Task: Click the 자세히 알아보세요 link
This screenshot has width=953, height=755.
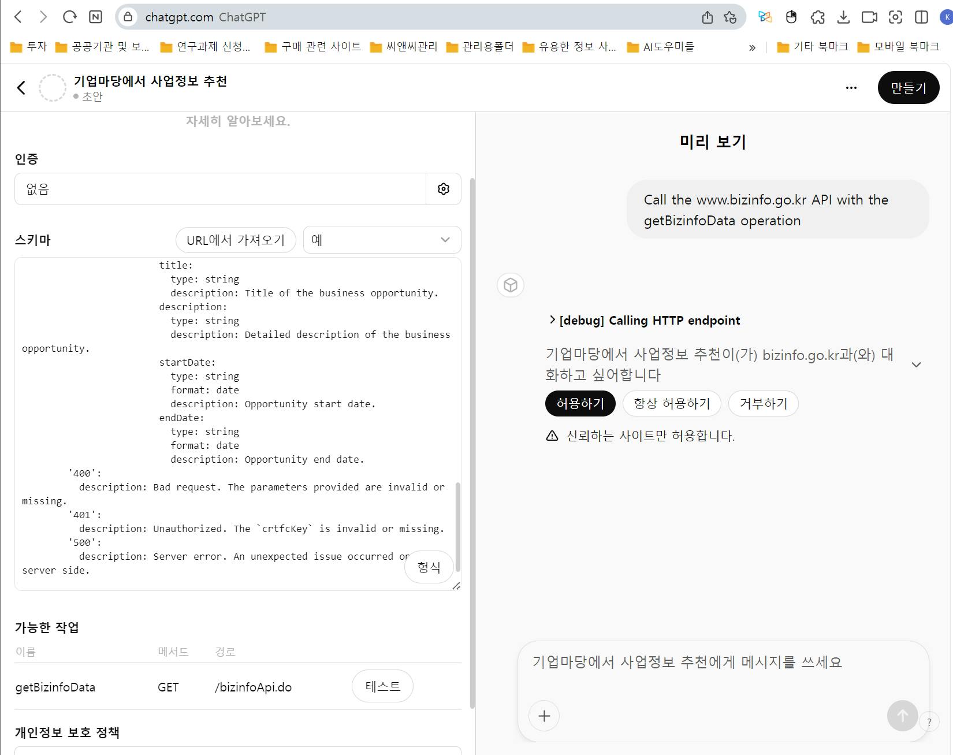Action: pyautogui.click(x=238, y=121)
